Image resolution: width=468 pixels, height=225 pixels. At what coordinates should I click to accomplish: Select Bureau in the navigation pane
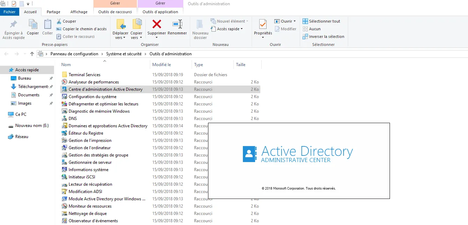24,78
